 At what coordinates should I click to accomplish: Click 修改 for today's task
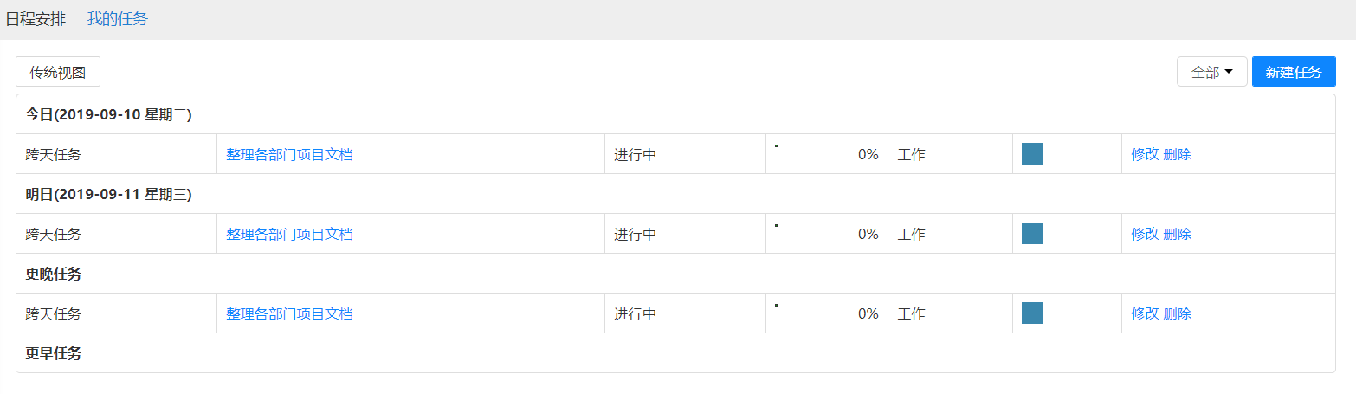coord(1145,154)
